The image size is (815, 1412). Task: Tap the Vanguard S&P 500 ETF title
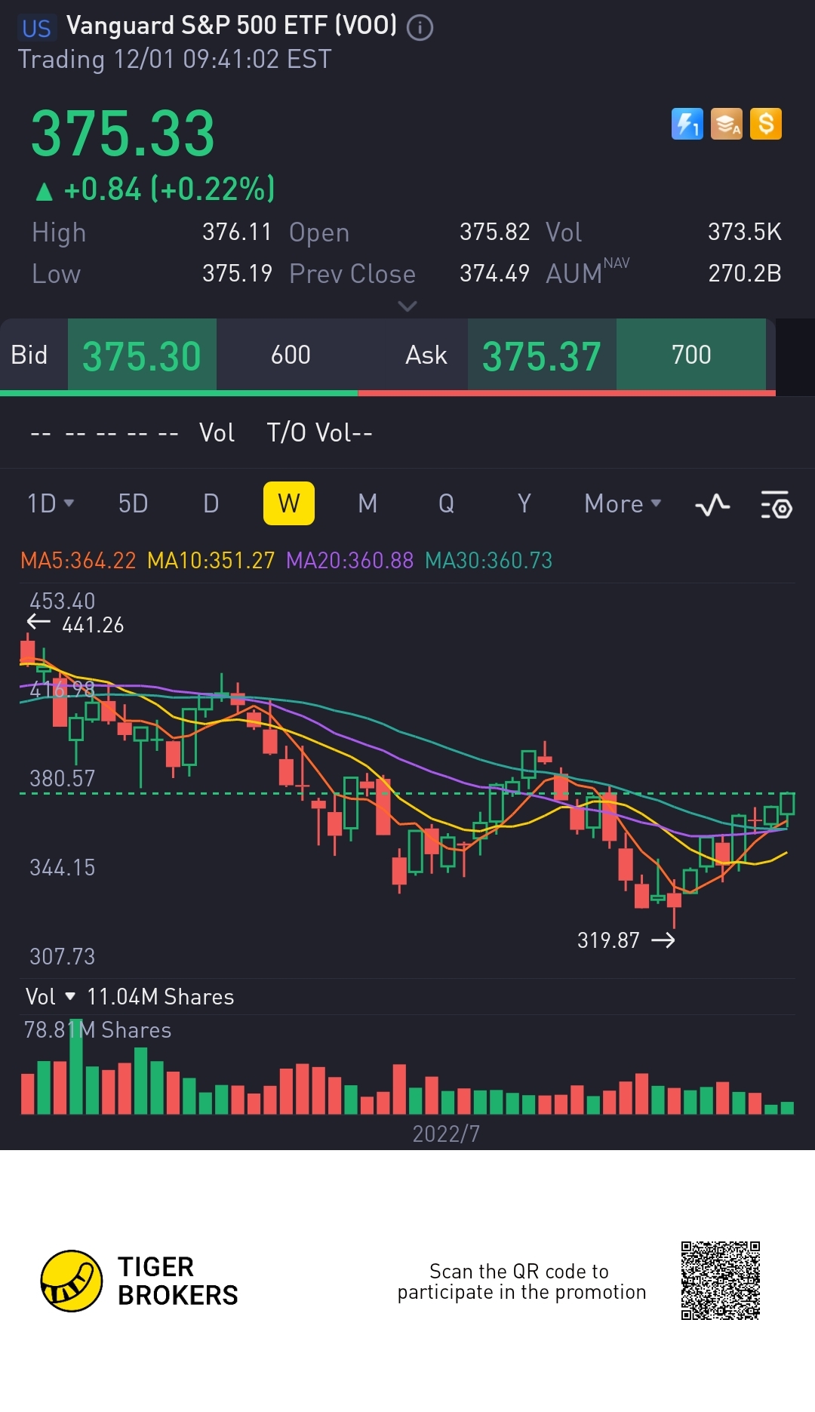tap(232, 26)
